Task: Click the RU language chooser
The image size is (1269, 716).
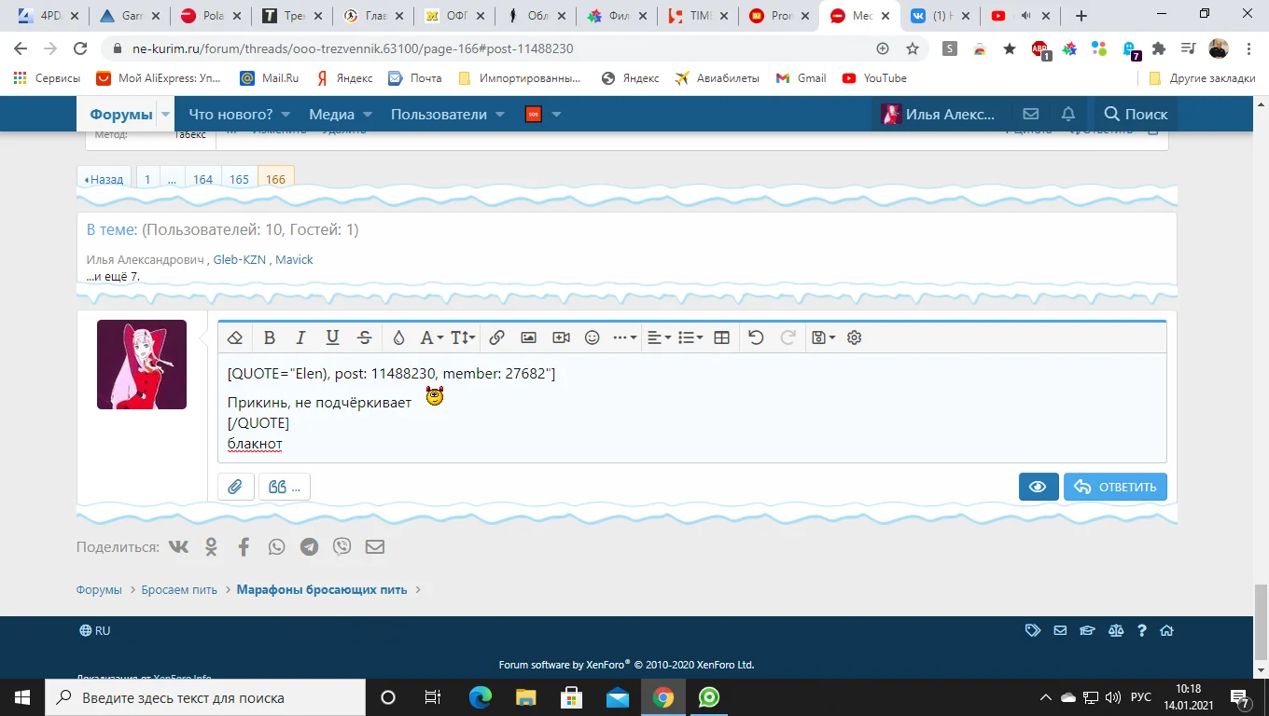Action: tap(95, 631)
